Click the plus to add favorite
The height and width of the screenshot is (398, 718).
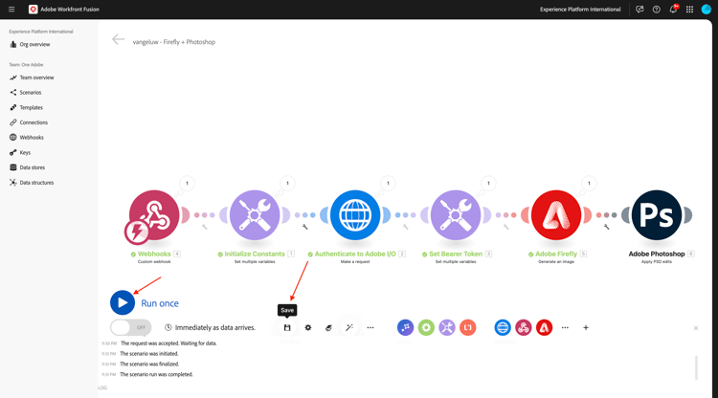coord(586,327)
